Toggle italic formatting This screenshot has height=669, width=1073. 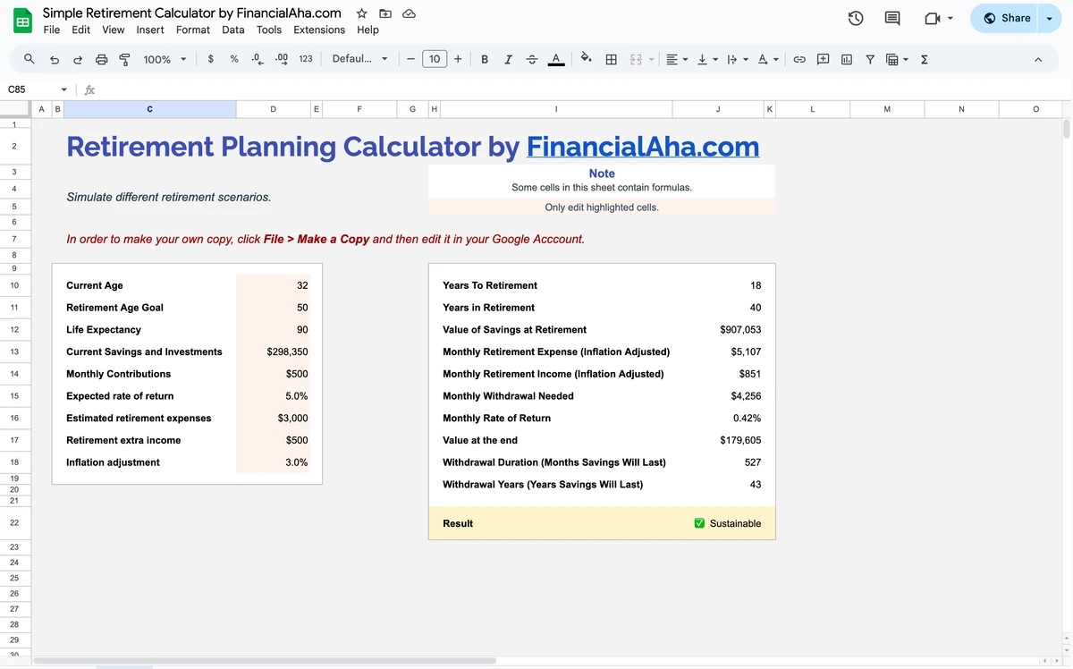pyautogui.click(x=507, y=59)
